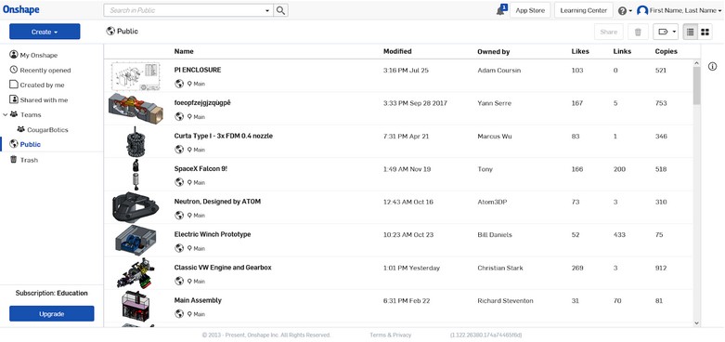Expand the search options dropdown arrow
Screen dimensions: 725x342
coord(267,10)
